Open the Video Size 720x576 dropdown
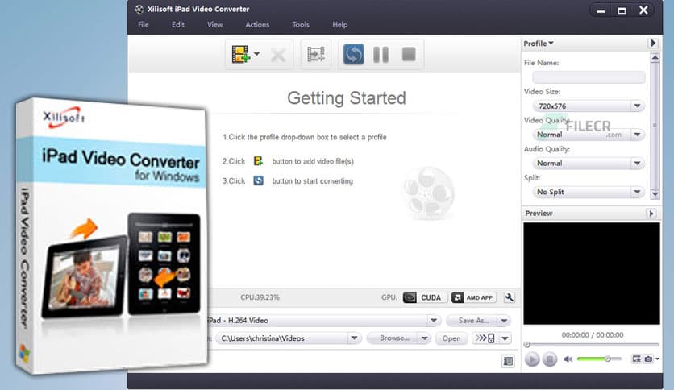 point(589,106)
